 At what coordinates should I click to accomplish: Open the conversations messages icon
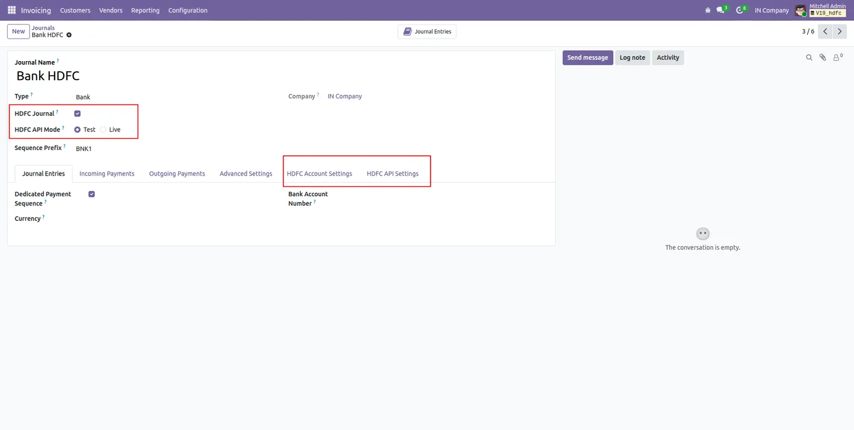pyautogui.click(x=722, y=10)
